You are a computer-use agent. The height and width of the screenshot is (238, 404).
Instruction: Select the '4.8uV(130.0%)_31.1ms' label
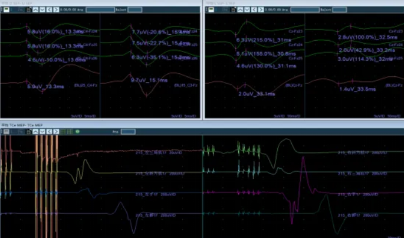tap(267, 66)
